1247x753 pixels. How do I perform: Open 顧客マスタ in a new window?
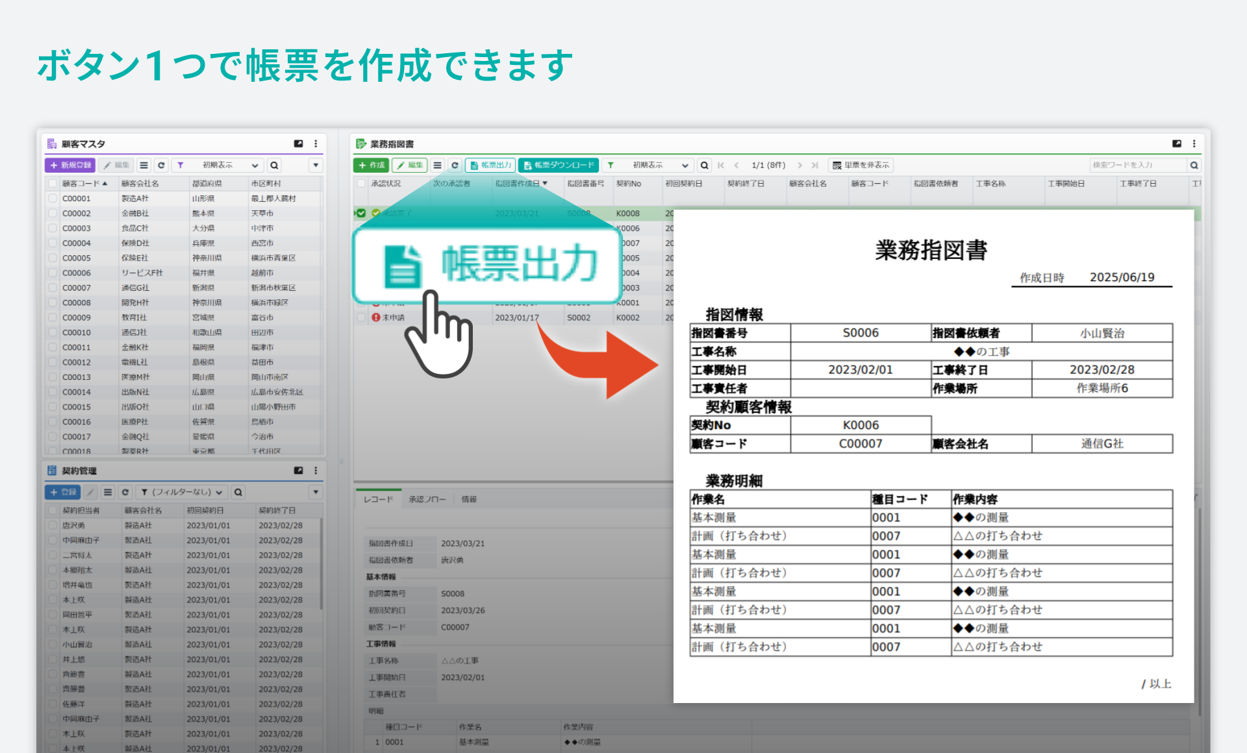coord(299,144)
